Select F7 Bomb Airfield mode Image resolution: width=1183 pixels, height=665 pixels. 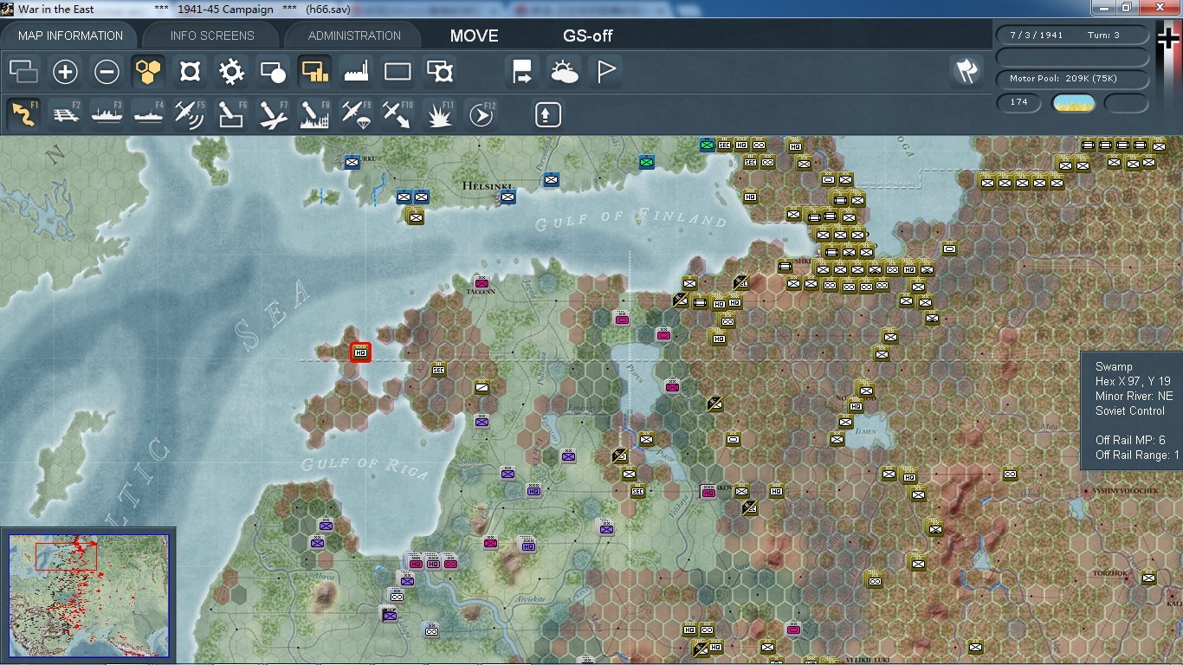pyautogui.click(x=273, y=114)
